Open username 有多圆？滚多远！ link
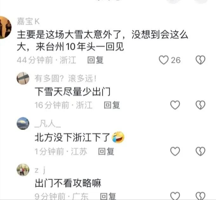 pyautogui.click(x=66, y=79)
